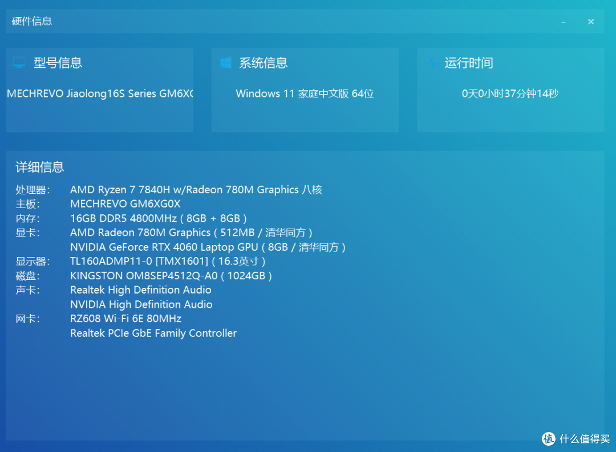Select memory value 16GB DDR5 4800MHz

coord(159,218)
